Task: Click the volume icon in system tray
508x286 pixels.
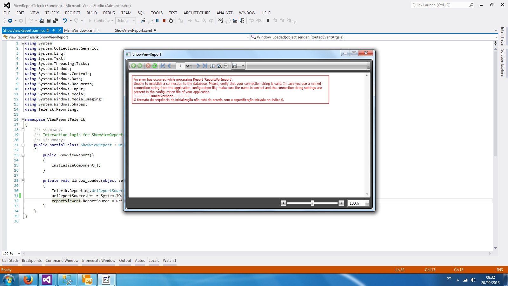Action: [473, 280]
